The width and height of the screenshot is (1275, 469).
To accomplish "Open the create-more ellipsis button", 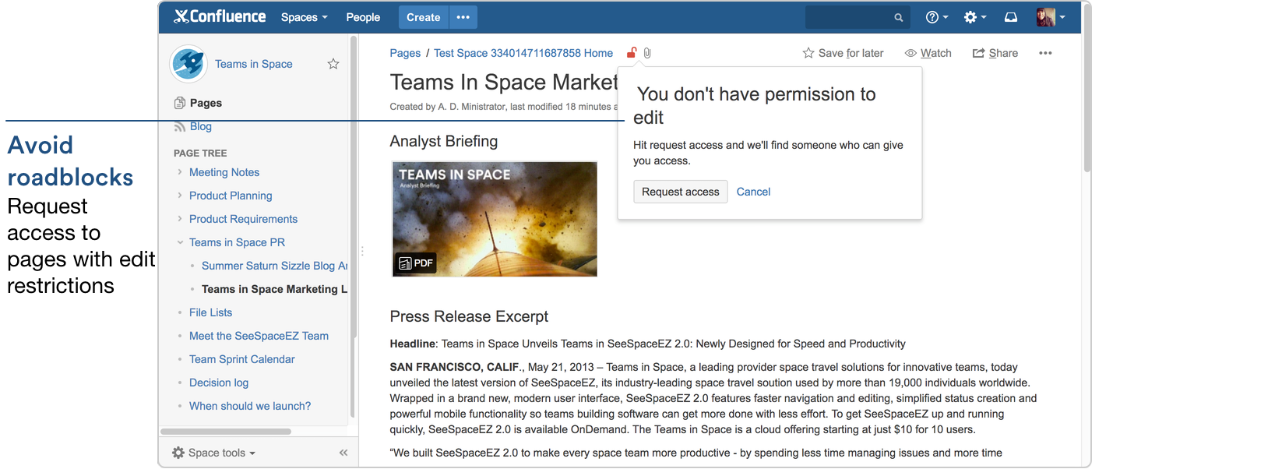I will click(463, 17).
